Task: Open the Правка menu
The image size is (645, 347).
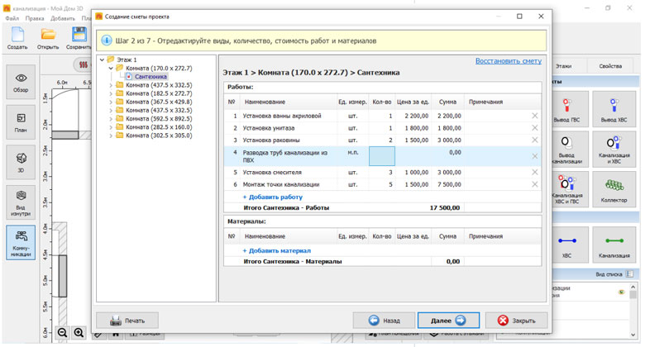Action: click(x=35, y=17)
